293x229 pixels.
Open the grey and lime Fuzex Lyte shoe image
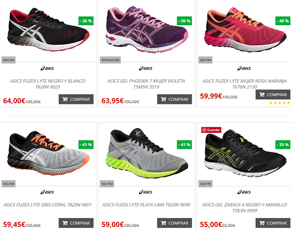[x=147, y=153]
